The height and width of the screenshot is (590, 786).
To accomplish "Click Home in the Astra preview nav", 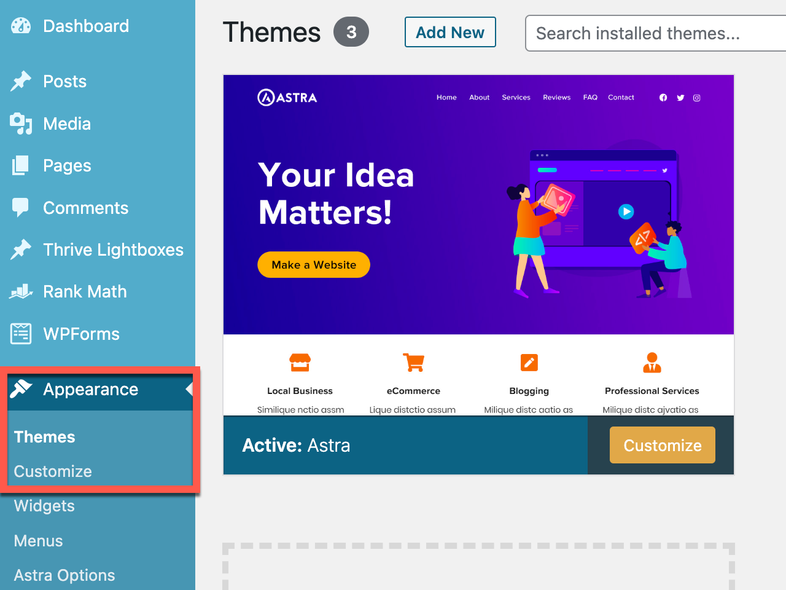I will pyautogui.click(x=446, y=97).
